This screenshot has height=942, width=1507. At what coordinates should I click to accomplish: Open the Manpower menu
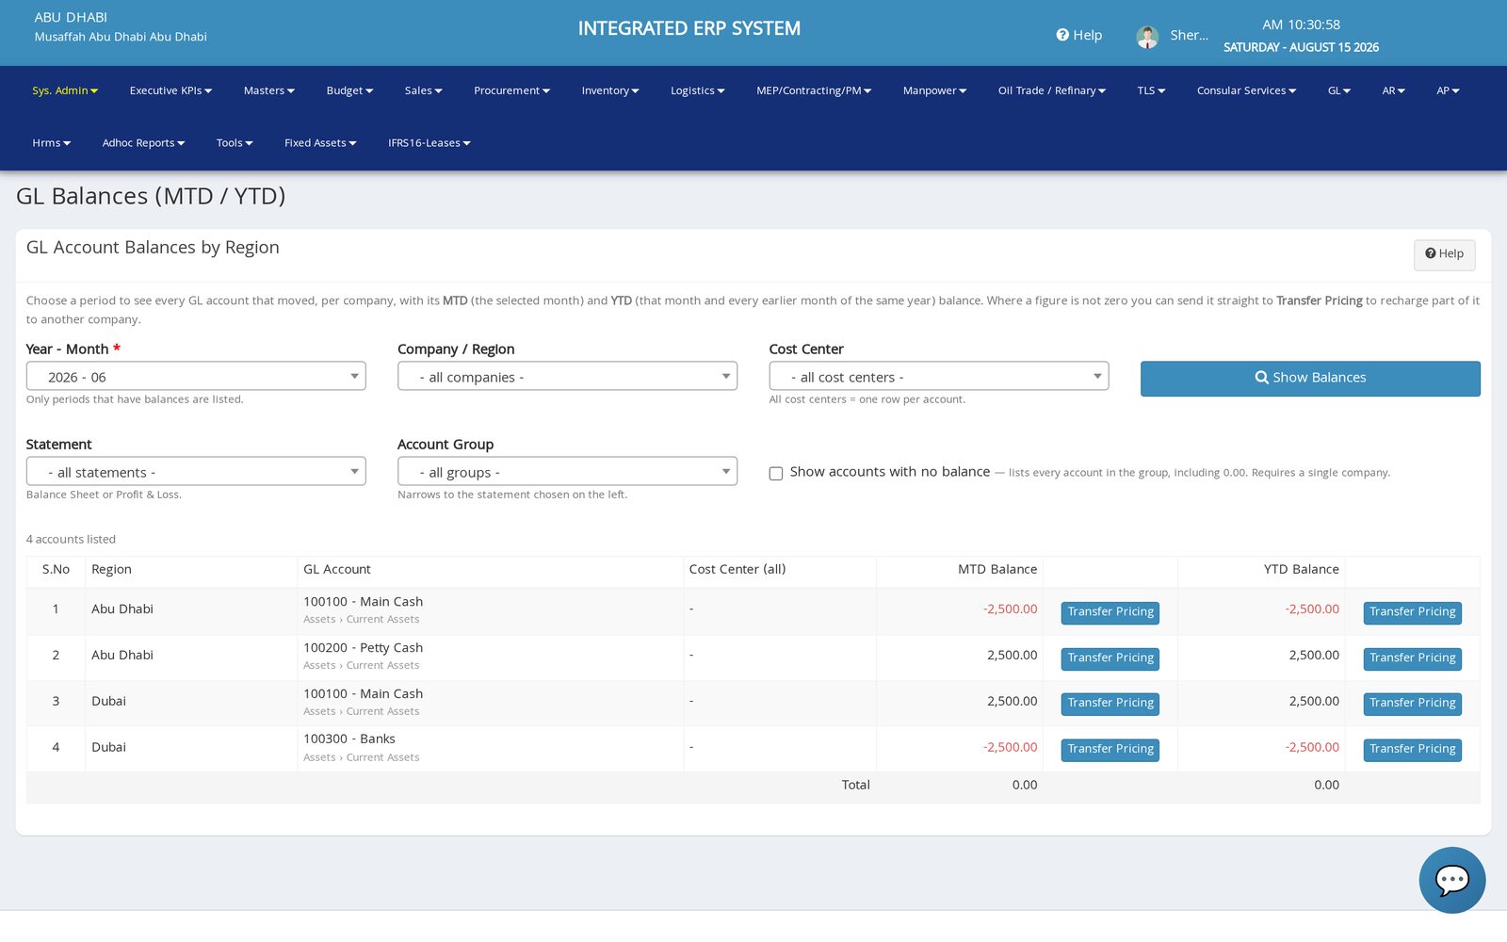point(934,91)
